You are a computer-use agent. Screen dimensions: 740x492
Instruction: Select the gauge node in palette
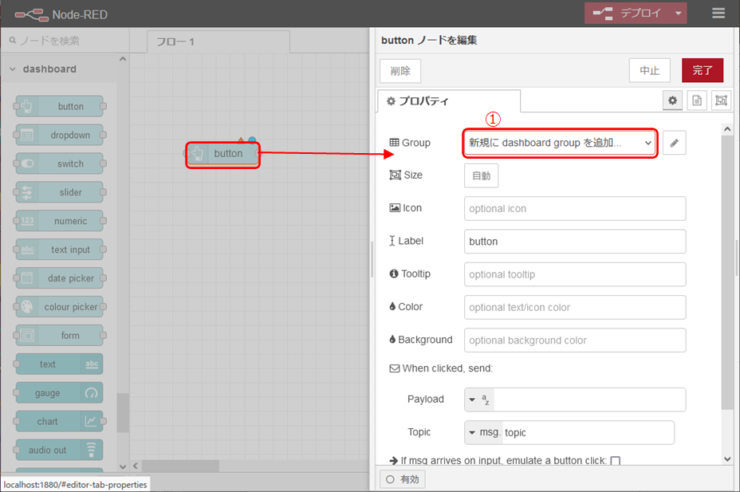[x=59, y=393]
